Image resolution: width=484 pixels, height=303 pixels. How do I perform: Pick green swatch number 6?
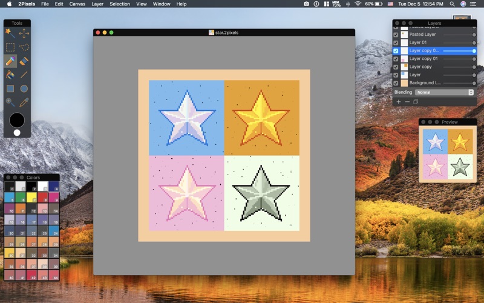(21, 197)
